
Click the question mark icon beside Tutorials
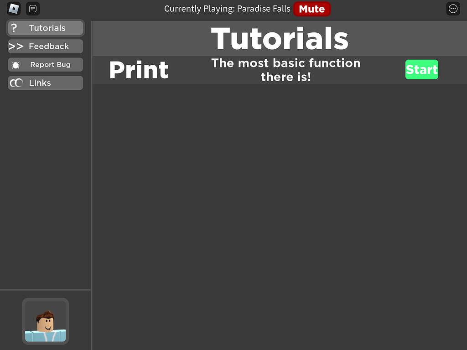click(14, 28)
